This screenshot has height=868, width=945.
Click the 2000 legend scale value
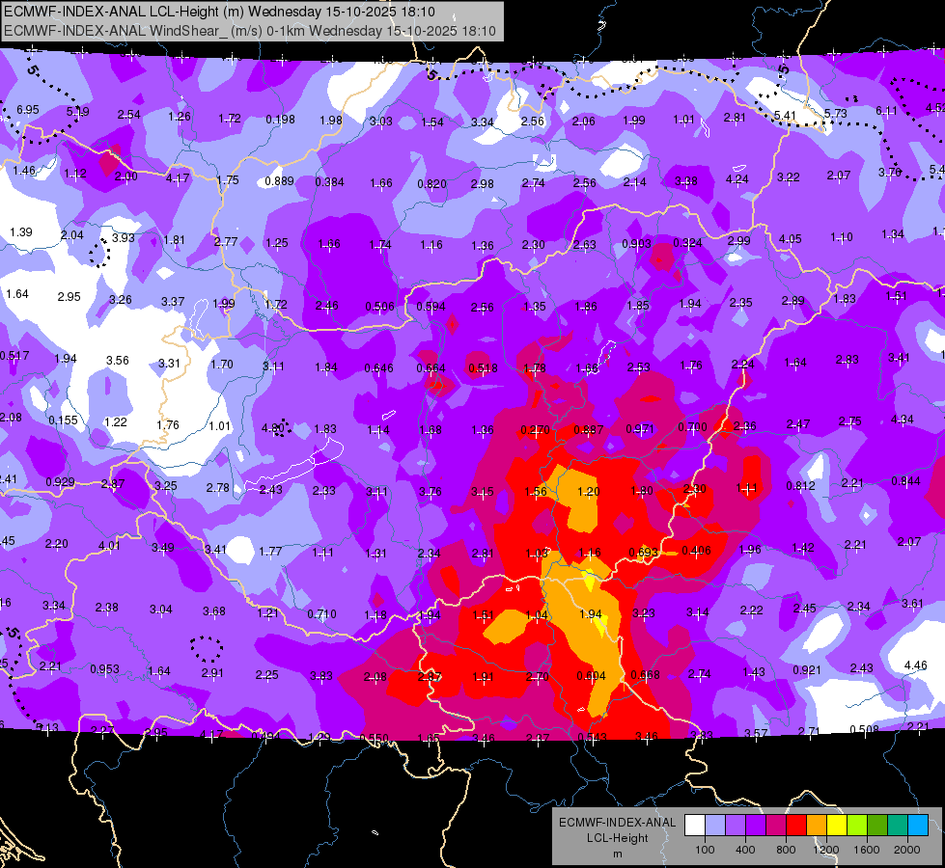(x=907, y=850)
